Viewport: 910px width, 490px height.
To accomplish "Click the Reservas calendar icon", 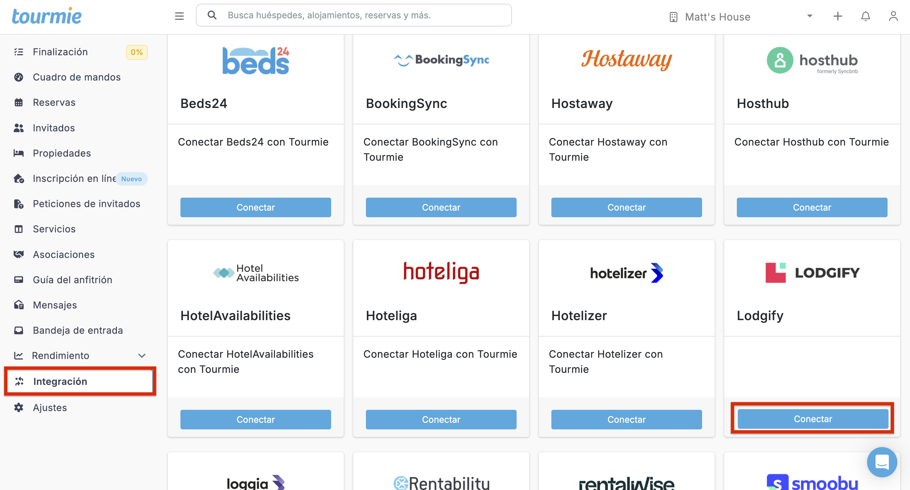I will pos(19,102).
